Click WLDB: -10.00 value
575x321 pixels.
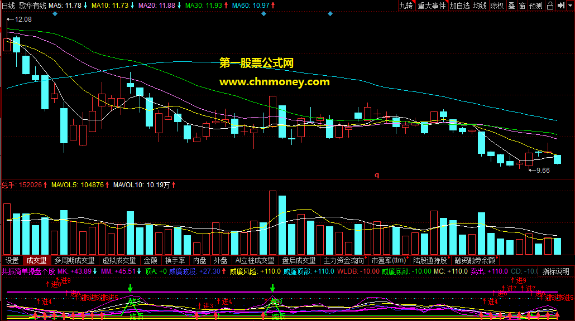click(358, 271)
